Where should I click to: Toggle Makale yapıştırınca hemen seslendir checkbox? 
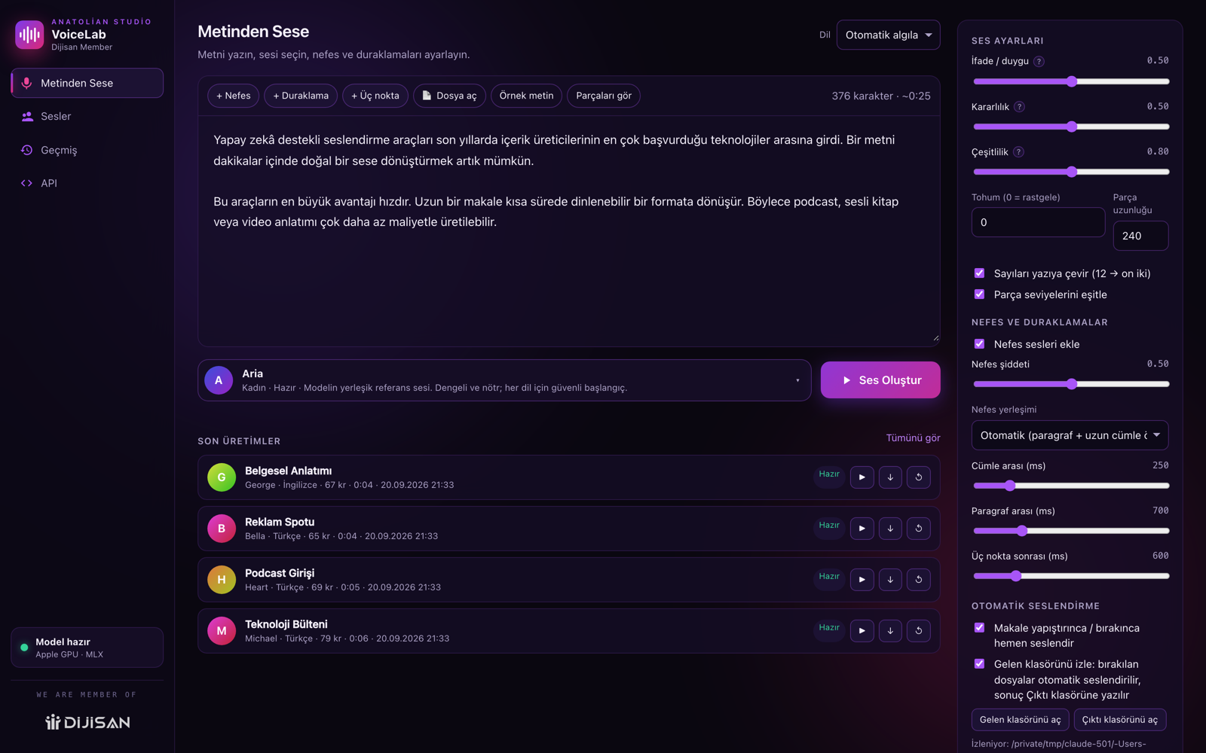click(x=979, y=628)
